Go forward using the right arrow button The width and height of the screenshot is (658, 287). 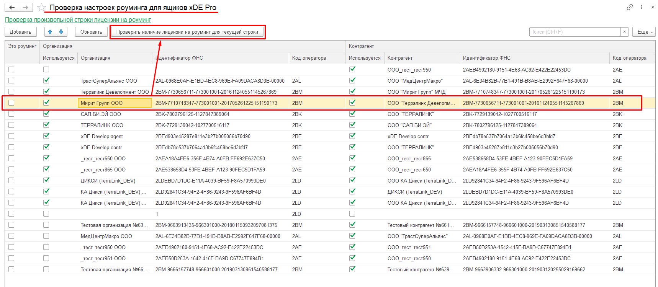tap(26, 7)
